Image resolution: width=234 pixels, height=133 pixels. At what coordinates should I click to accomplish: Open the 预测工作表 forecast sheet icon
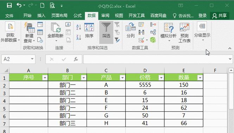tap(184, 33)
